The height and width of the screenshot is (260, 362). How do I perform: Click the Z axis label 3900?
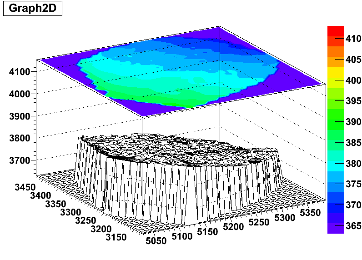[20, 116]
